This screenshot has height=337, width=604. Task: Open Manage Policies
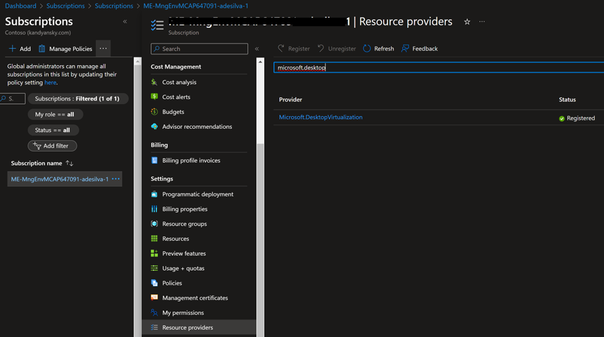66,48
